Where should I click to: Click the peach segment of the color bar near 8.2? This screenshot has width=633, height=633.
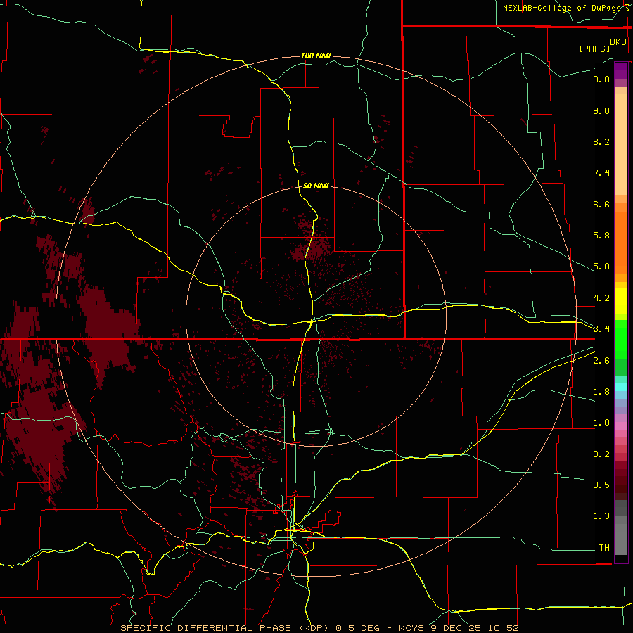[x=621, y=144]
